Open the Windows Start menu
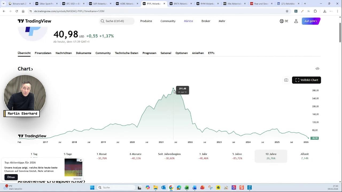Viewport: 342px width, 192px height. click(92, 187)
